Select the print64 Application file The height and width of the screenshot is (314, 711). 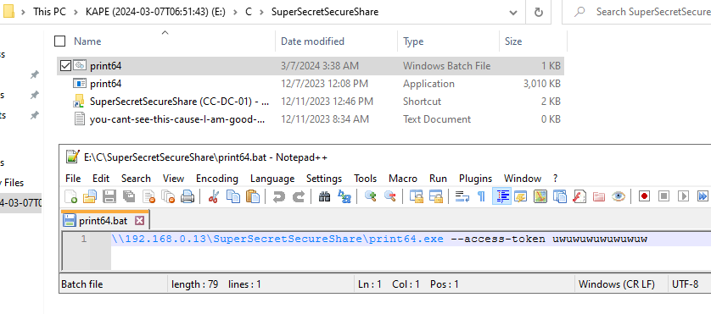click(311, 84)
